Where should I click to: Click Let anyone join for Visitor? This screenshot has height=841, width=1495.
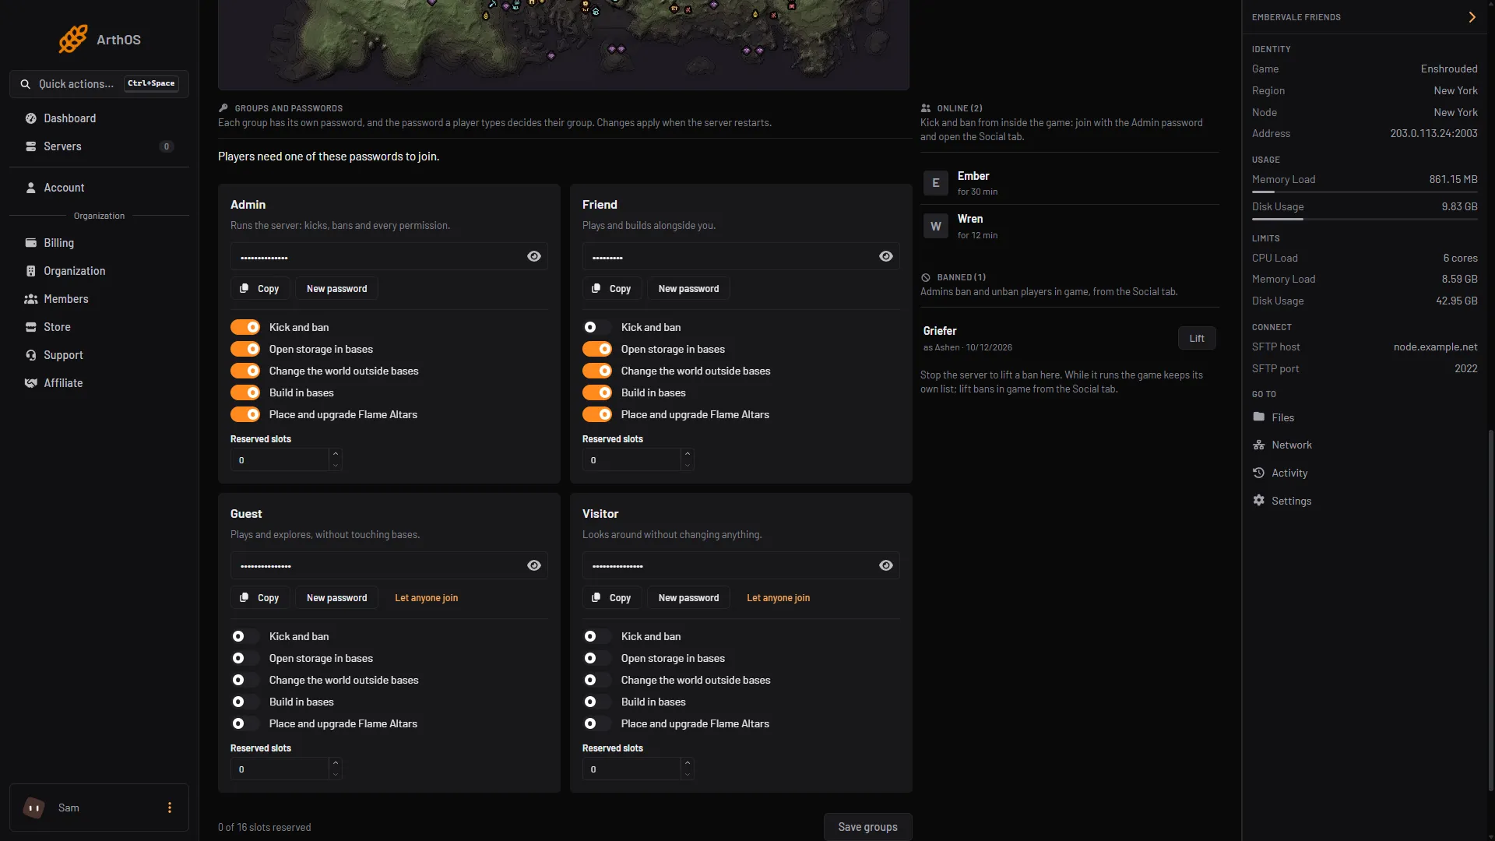(x=778, y=598)
